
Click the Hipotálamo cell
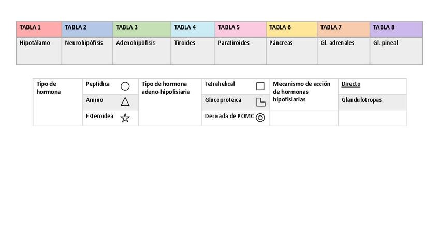tap(39, 50)
